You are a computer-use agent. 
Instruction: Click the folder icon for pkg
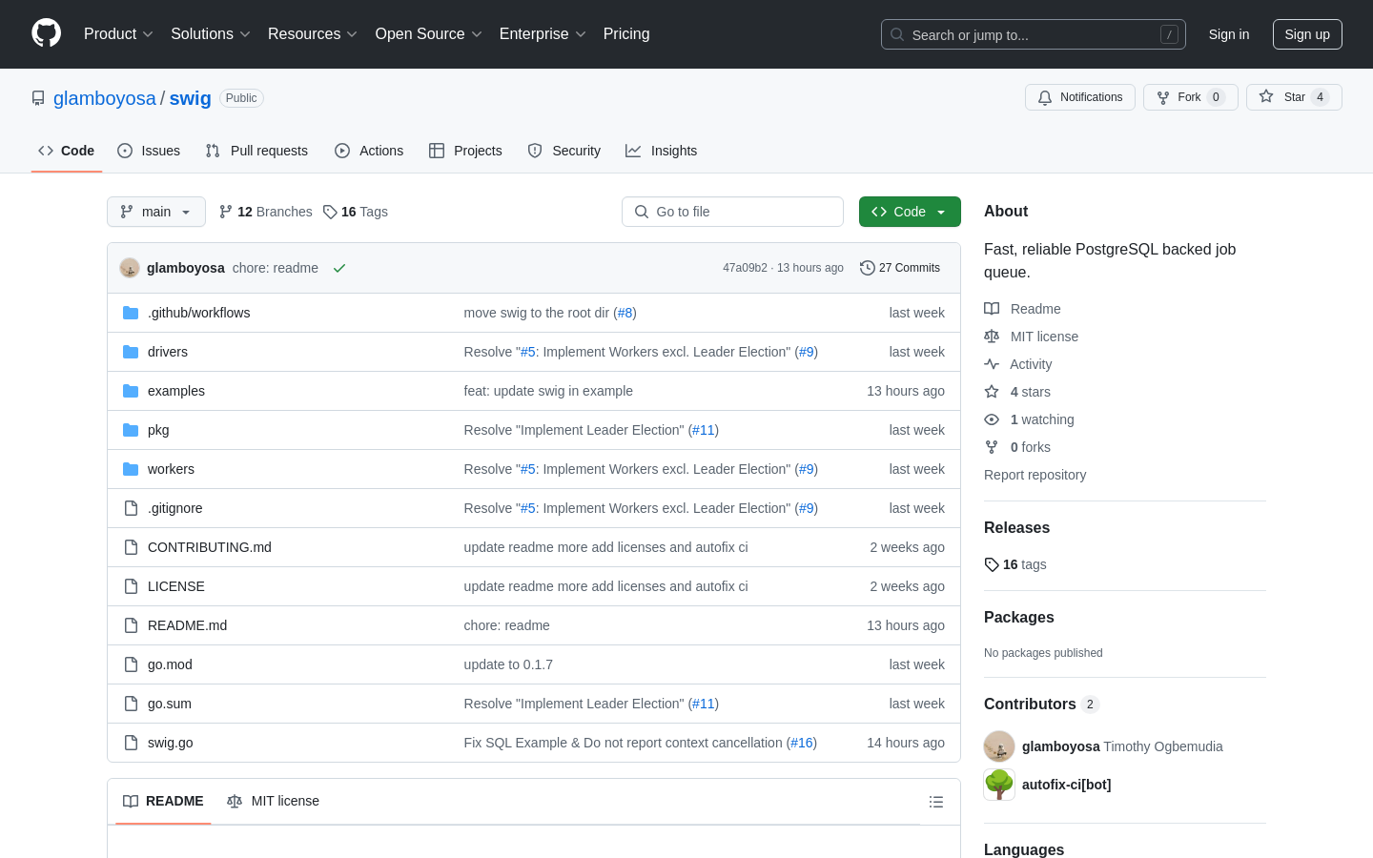coord(131,430)
